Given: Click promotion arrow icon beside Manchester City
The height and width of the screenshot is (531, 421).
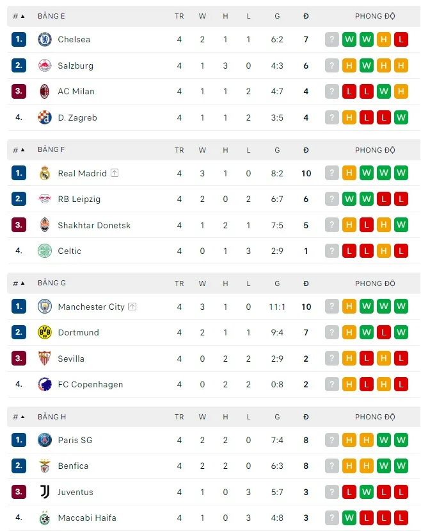Looking at the screenshot, I should click(132, 307).
